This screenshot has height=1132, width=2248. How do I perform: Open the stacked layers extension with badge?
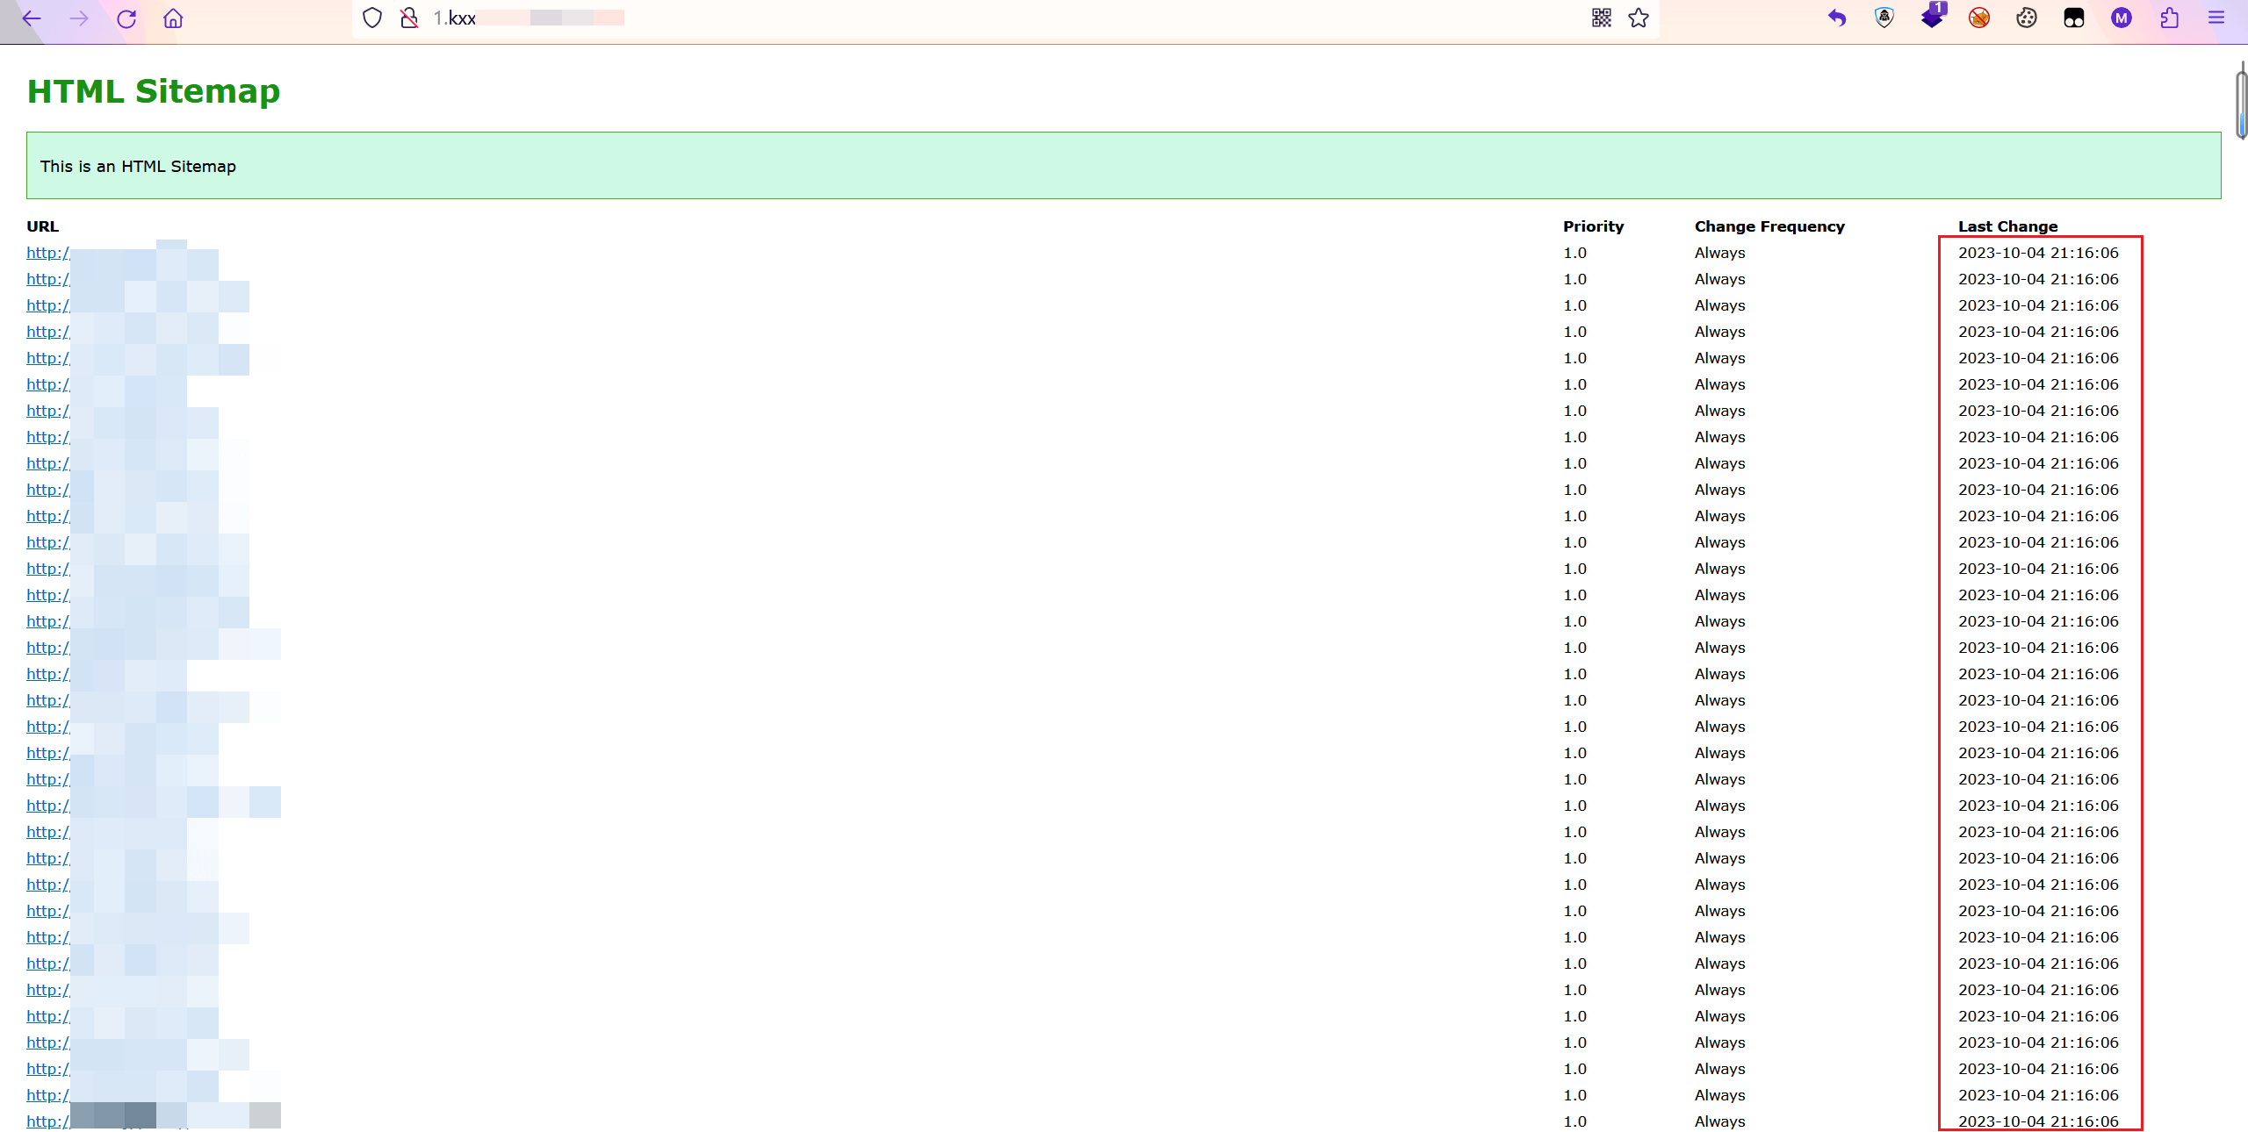tap(1932, 17)
